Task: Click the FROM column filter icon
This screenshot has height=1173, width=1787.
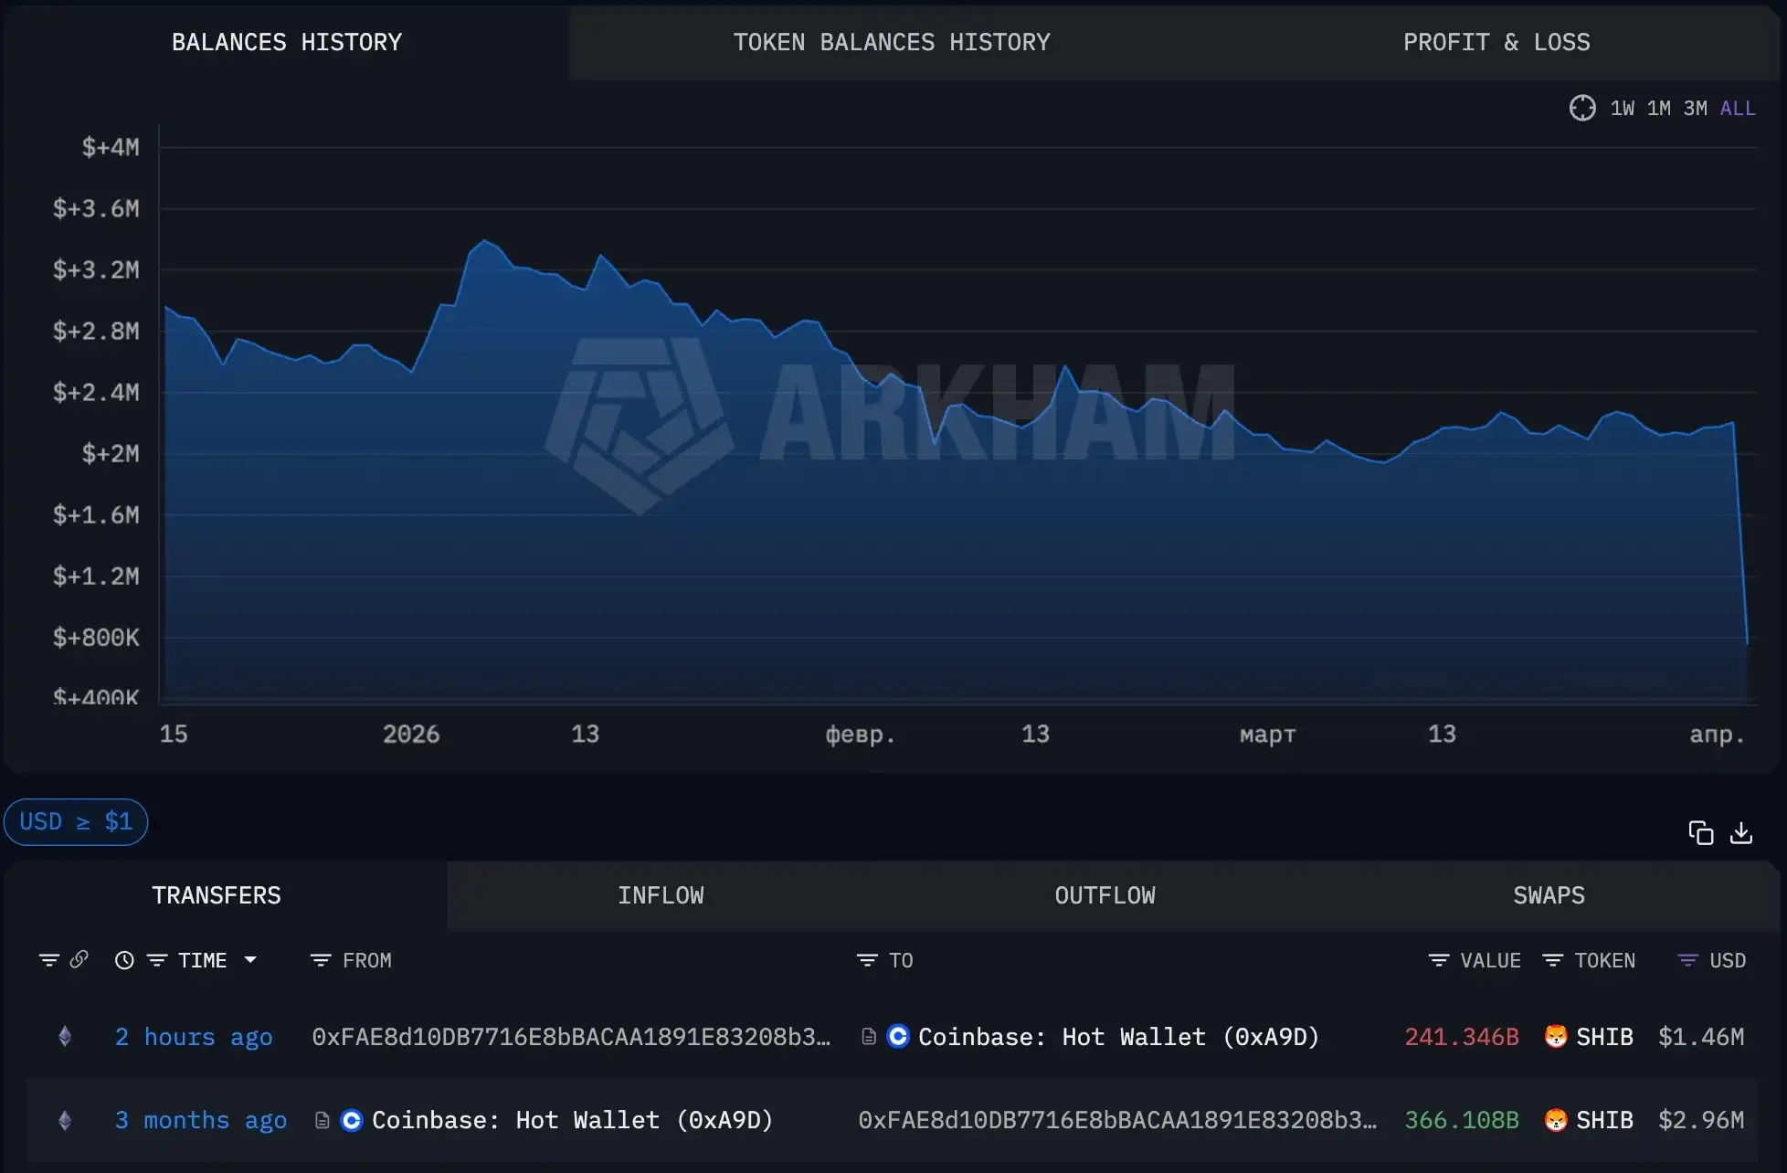Action: pyautogui.click(x=321, y=960)
